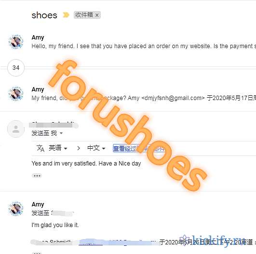Open the message 'My friend, did you get'
256x254 pixels.
point(144,94)
